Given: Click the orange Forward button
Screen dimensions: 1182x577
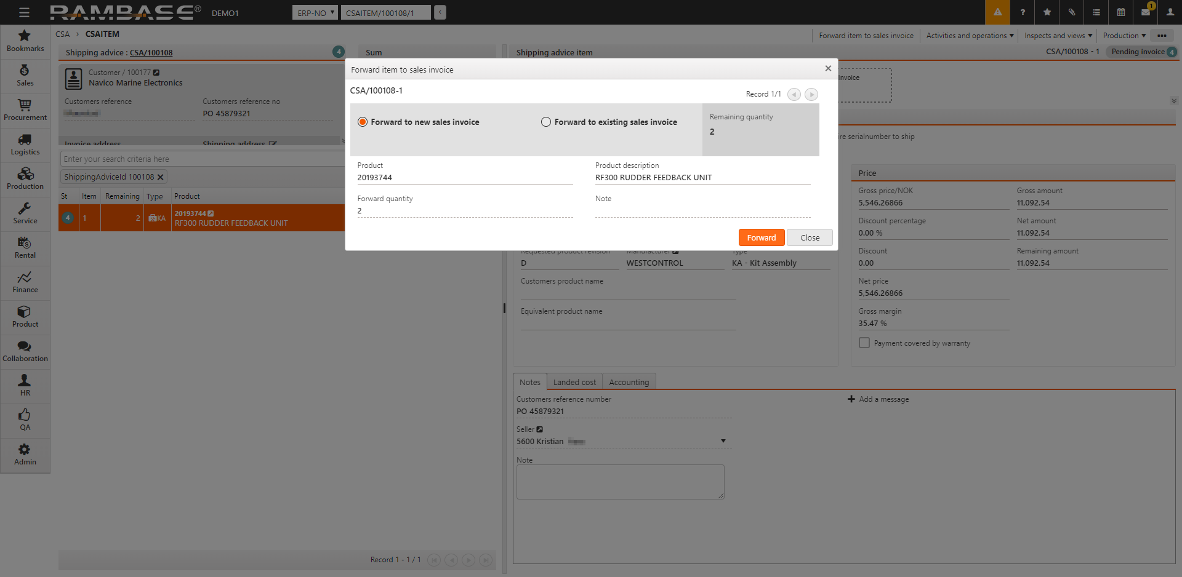Looking at the screenshot, I should tap(761, 237).
